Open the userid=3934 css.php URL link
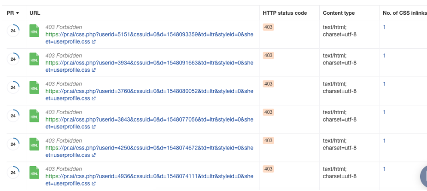 [x=149, y=63]
